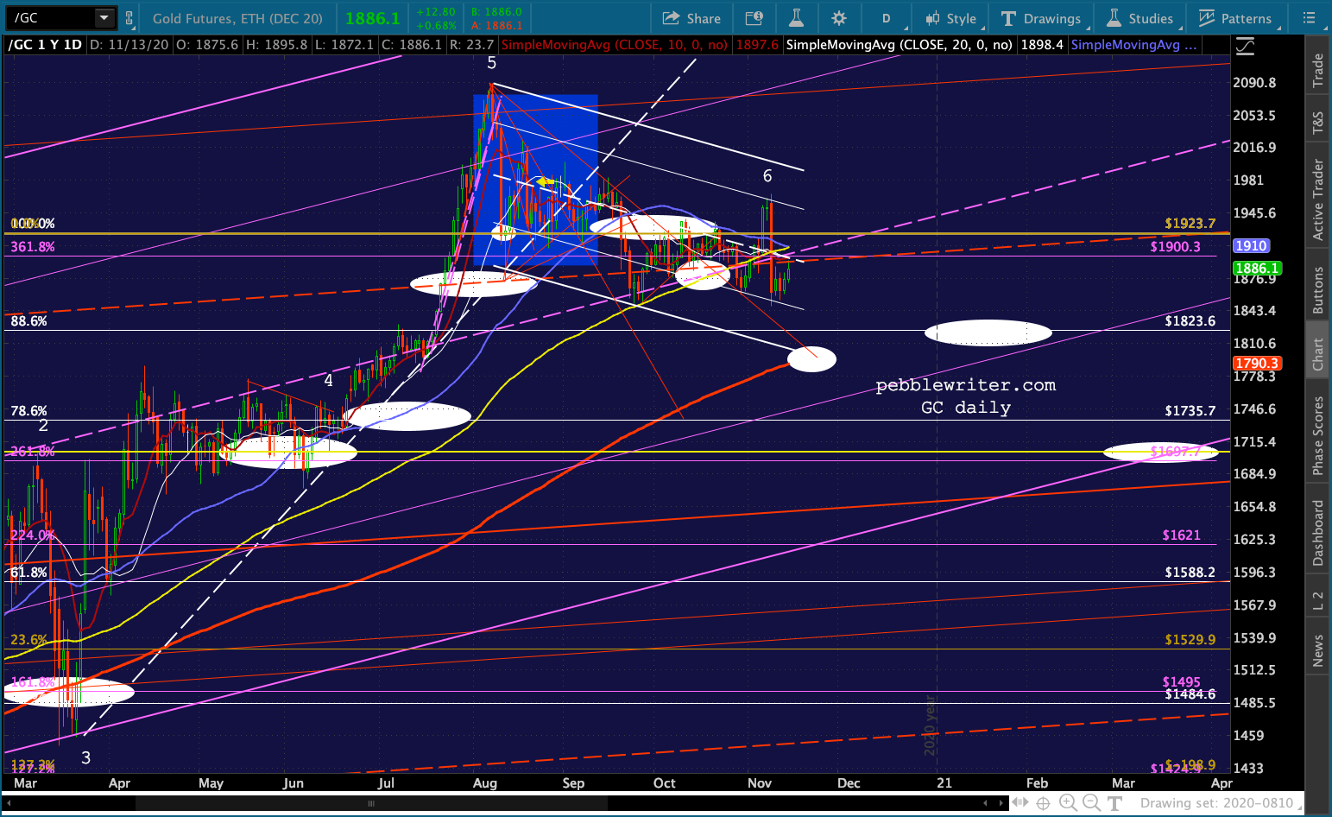This screenshot has width=1332, height=817.
Task: Click the green 1886.1 price bubble on axis
Action: point(1257,268)
